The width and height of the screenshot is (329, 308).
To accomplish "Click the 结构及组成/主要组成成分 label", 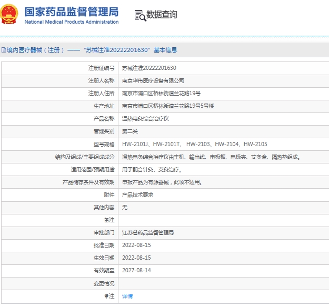I will (x=85, y=157).
